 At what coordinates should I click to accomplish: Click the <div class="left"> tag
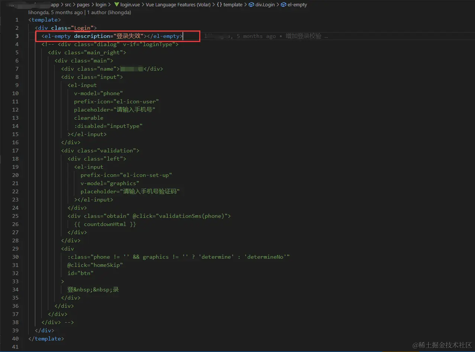(x=97, y=159)
